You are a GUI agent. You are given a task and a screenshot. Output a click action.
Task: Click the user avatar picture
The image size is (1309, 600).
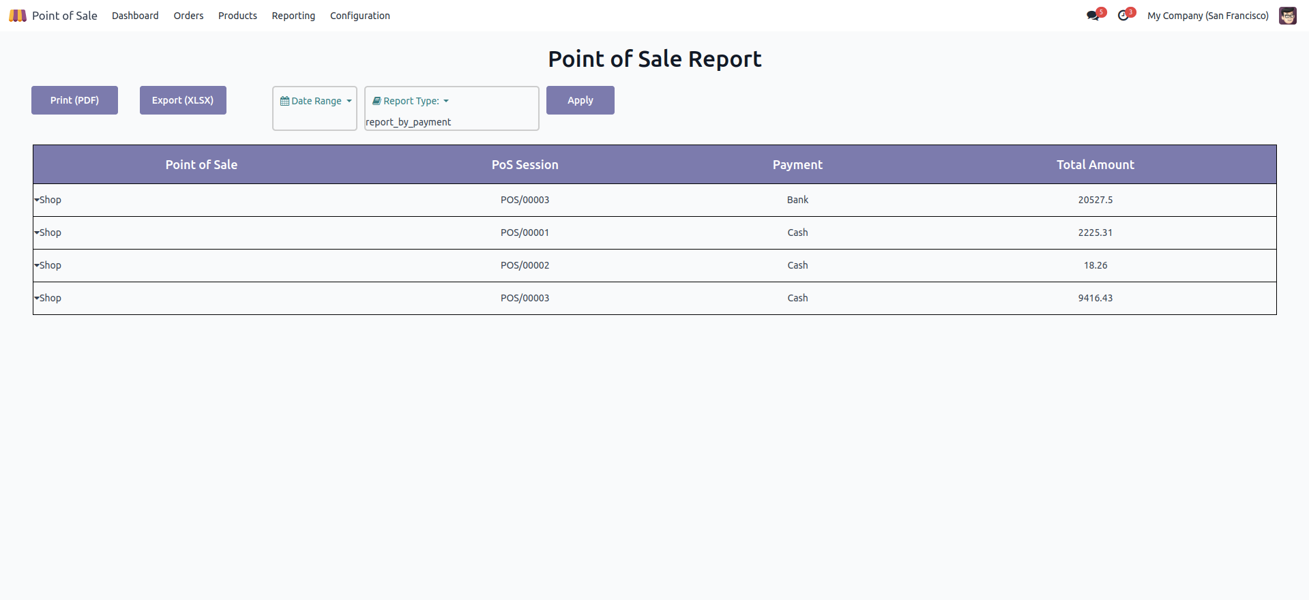click(1287, 16)
